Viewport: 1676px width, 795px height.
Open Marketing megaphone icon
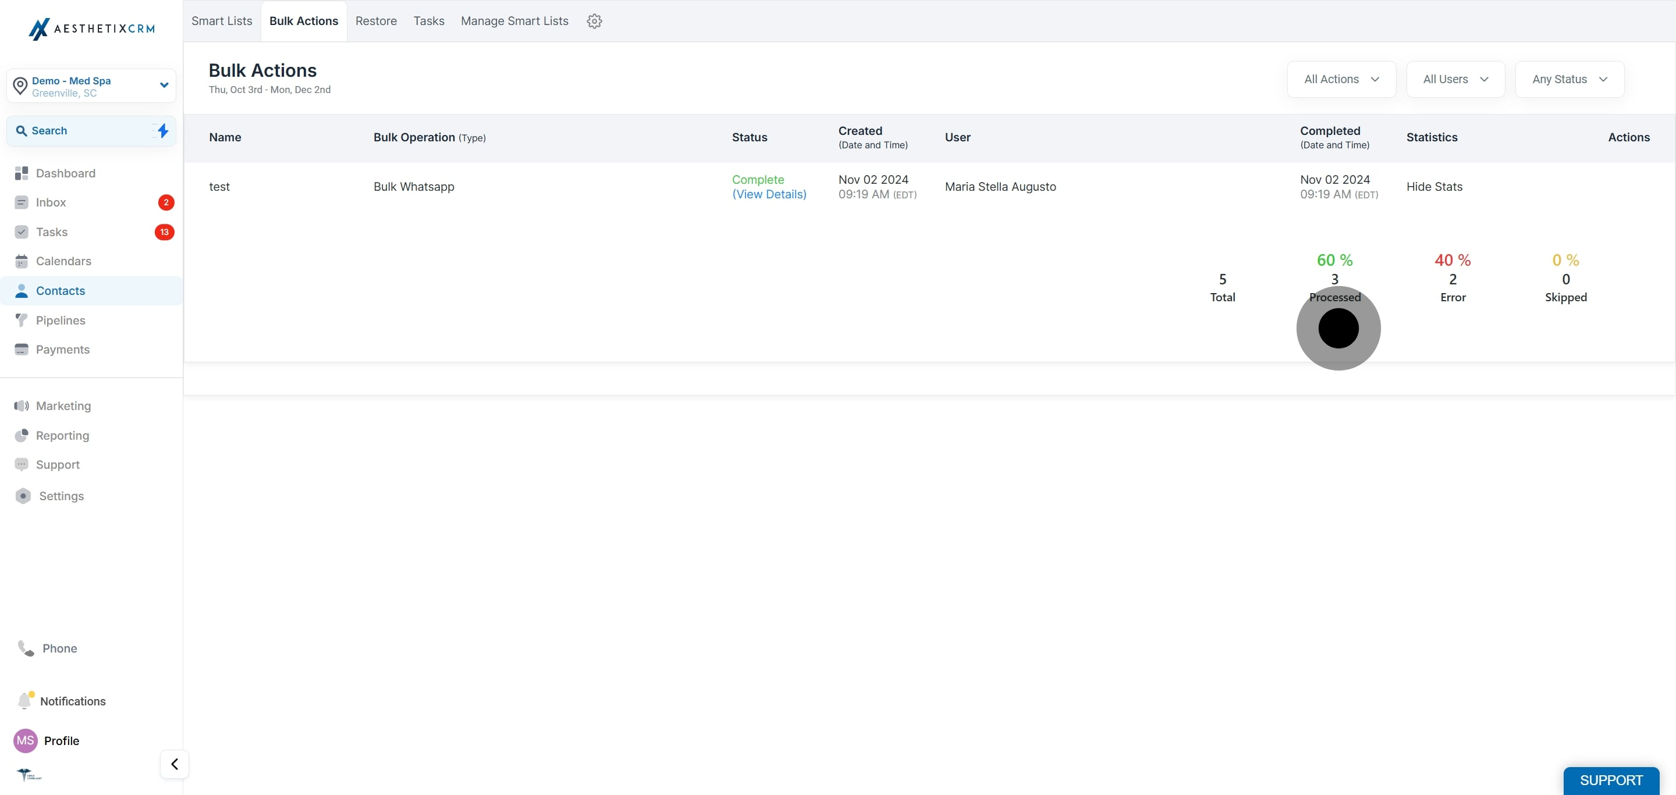click(22, 405)
